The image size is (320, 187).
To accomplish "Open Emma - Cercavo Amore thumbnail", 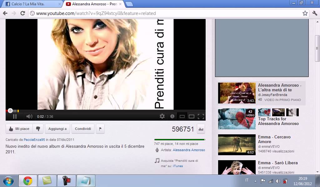I will [x=237, y=145].
